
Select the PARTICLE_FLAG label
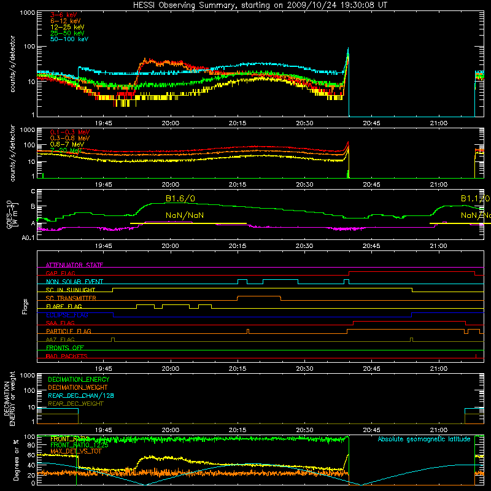tap(69, 331)
